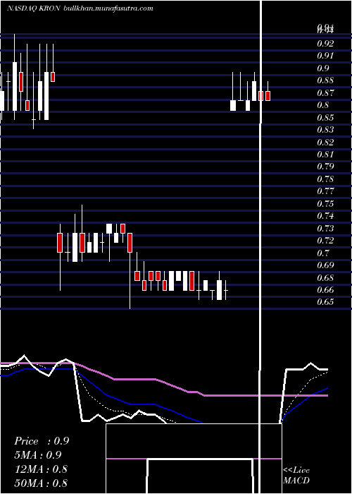Select the 0.92 price axis label
The height and width of the screenshot is (494, 352).
point(325,44)
